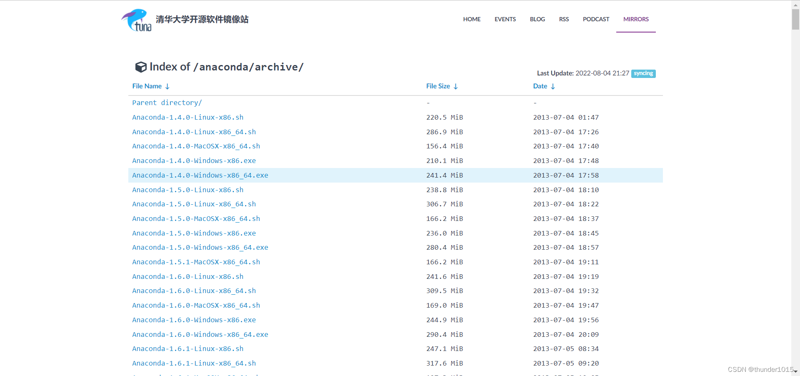Open the EVENTS menu item
Image resolution: width=800 pixels, height=376 pixels.
[505, 19]
